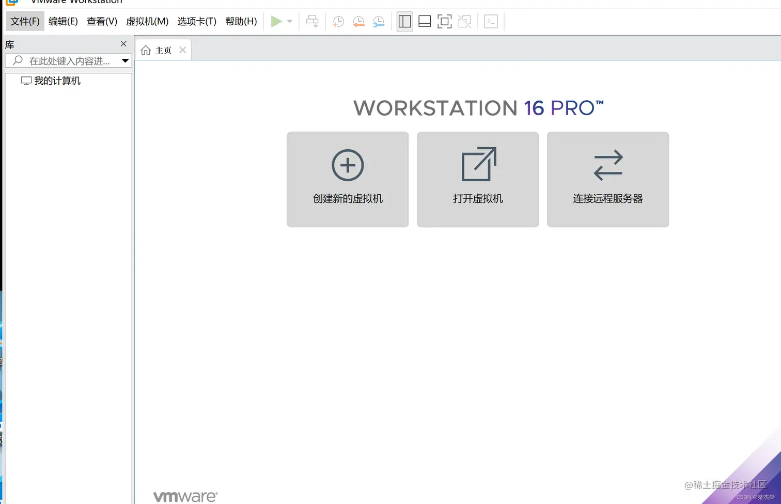
Task: Toggle the thumbnail bar view icon
Action: (425, 21)
